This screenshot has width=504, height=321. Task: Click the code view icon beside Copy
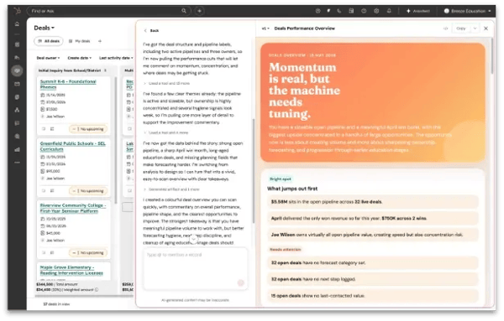click(445, 28)
